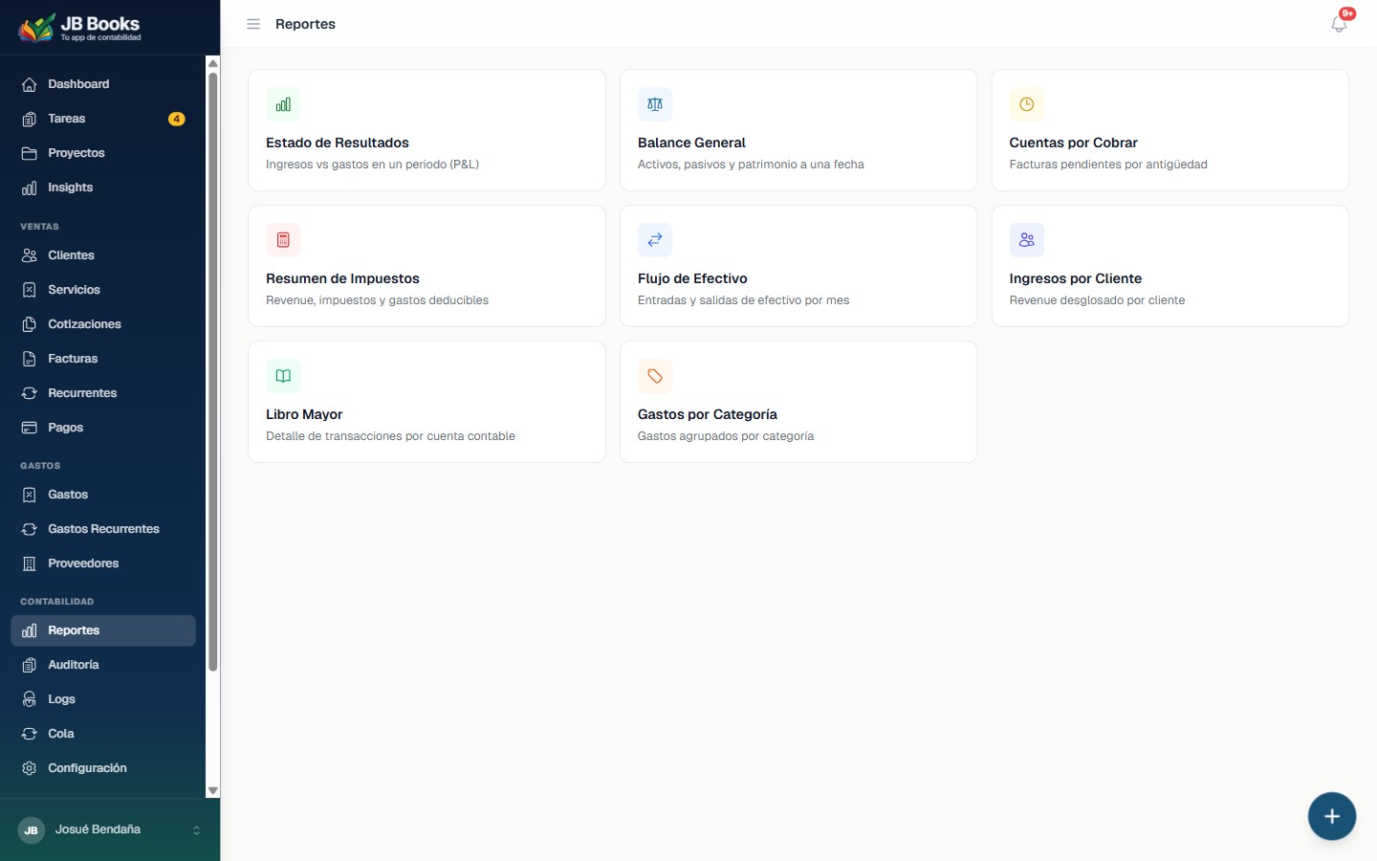1377x861 pixels.
Task: Click the Cuentas por Cobrar clock icon
Action: click(x=1027, y=104)
